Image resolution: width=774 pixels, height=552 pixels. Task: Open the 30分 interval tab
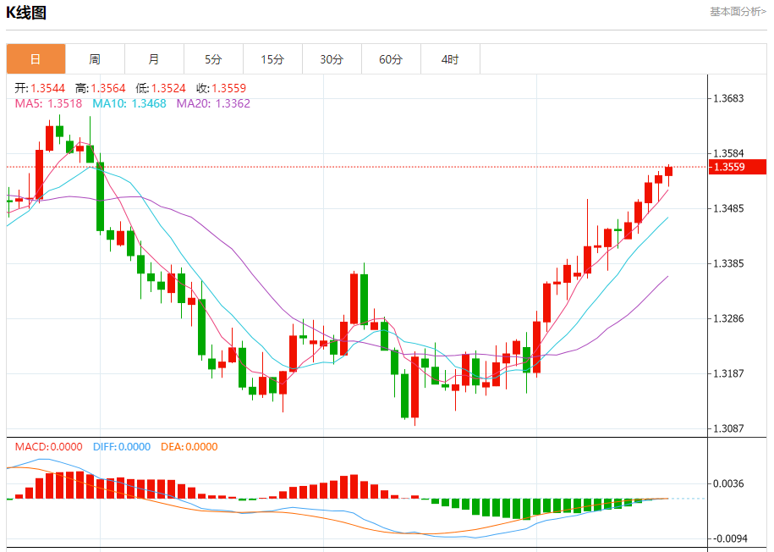coord(332,58)
